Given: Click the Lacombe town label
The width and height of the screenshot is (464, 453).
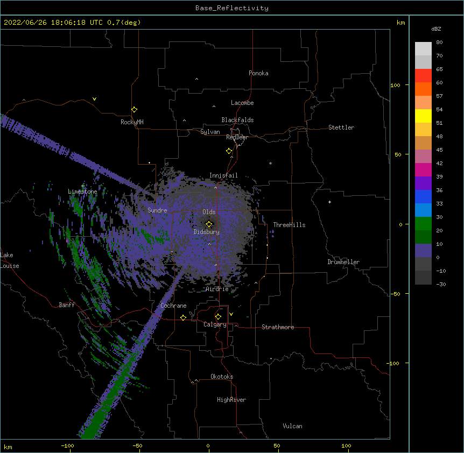Looking at the screenshot, I should point(242,103).
